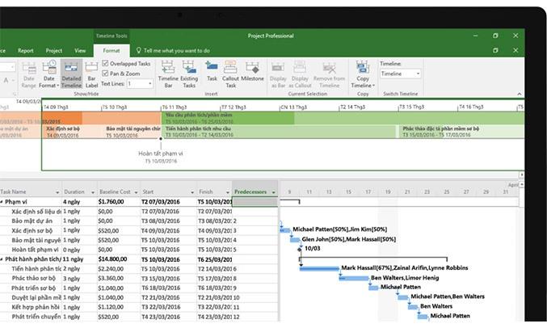
Task: Open the Copy Timeline menu
Action: (363, 74)
